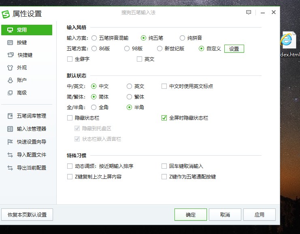The height and width of the screenshot is (234, 300).
Task: Enable the 英文 checkbox under 五笔方案
Action: [x=140, y=59]
